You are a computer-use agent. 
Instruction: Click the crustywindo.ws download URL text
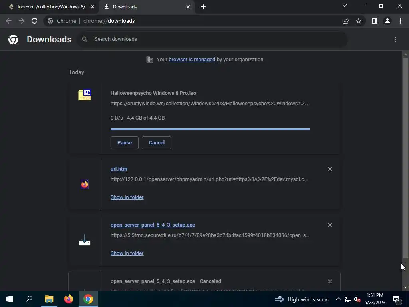coord(209,104)
